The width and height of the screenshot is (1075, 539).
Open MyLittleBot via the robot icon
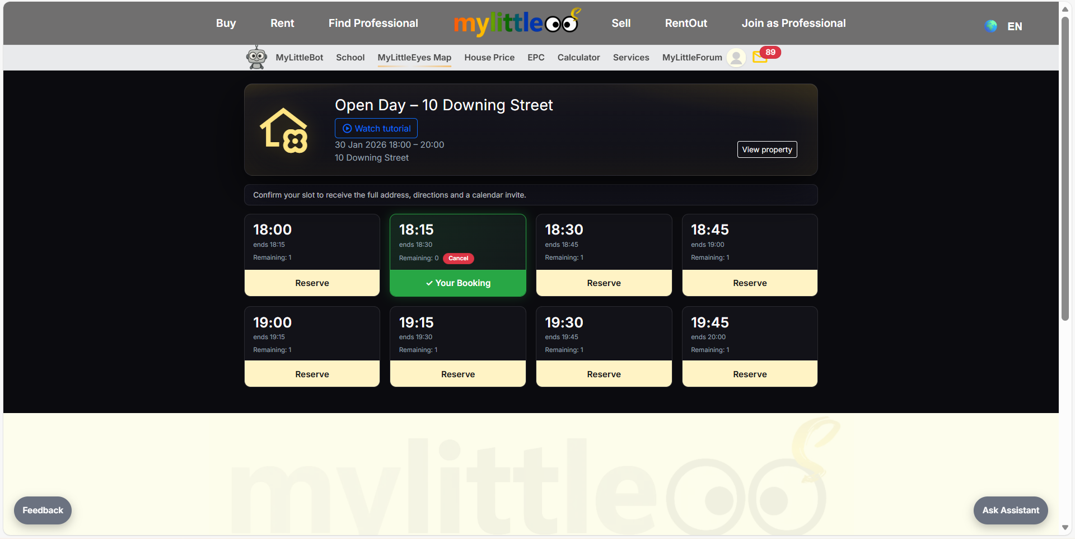coord(256,57)
